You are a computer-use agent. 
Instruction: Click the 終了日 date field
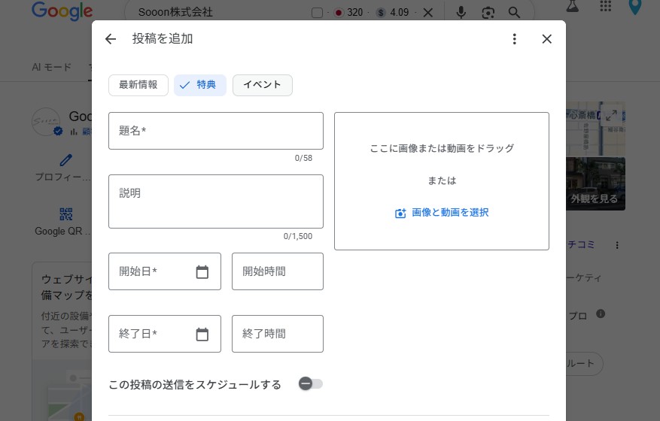point(165,334)
